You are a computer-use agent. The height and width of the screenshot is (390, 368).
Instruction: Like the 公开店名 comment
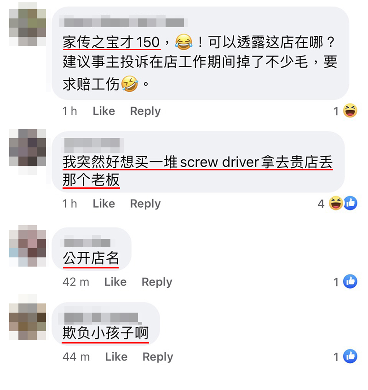pos(115,282)
